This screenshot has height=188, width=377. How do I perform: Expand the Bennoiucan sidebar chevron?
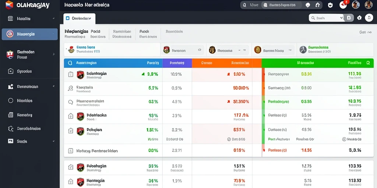point(53,86)
